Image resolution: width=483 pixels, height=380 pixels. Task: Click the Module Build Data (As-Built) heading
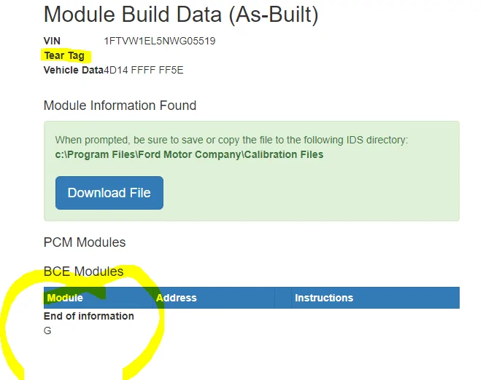point(181,14)
